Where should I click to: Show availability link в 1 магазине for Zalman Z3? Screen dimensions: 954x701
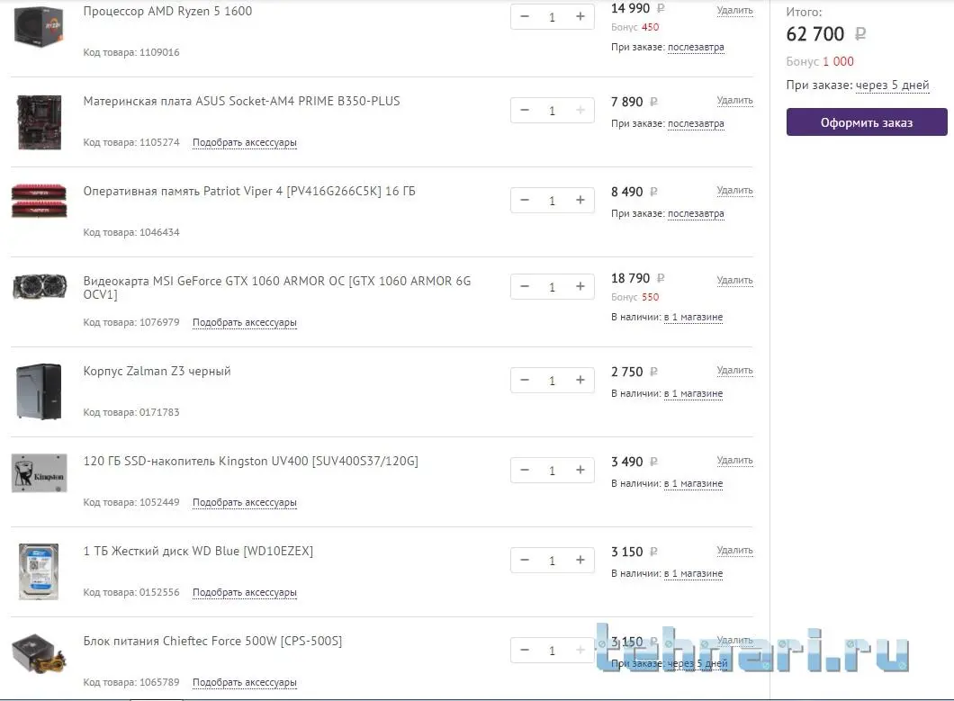tap(693, 394)
